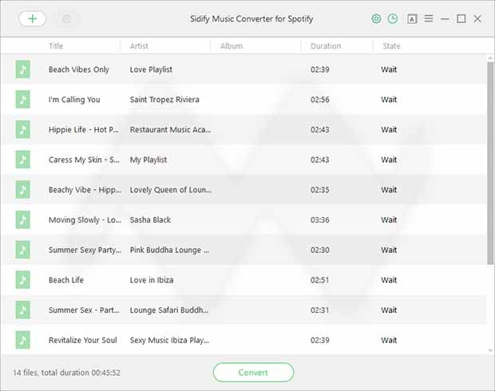
Task: Click artist Lovely Queen of Loun...
Action: coord(171,190)
